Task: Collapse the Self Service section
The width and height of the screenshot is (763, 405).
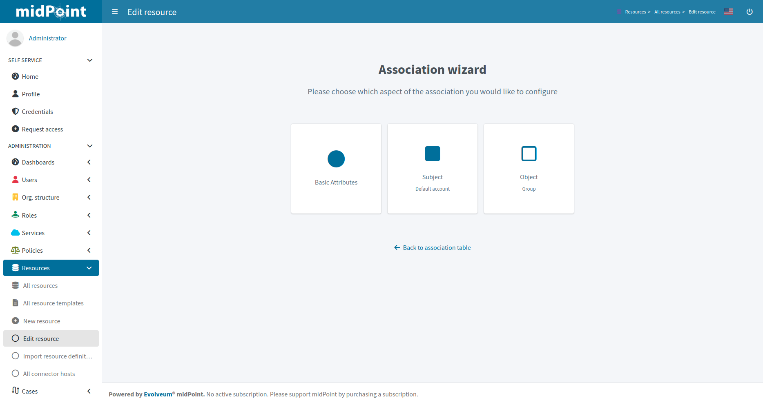Action: pos(89,60)
